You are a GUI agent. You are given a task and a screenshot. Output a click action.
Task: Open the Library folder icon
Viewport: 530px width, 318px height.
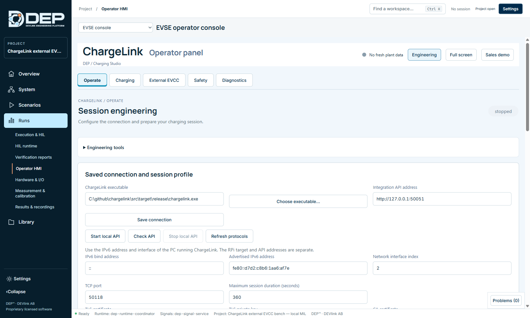click(11, 222)
